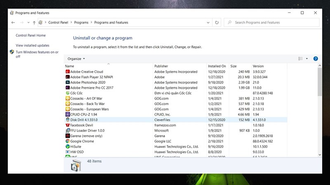
Task: Expand chevron before Control Panel breadcrumb
Action: coord(45,22)
